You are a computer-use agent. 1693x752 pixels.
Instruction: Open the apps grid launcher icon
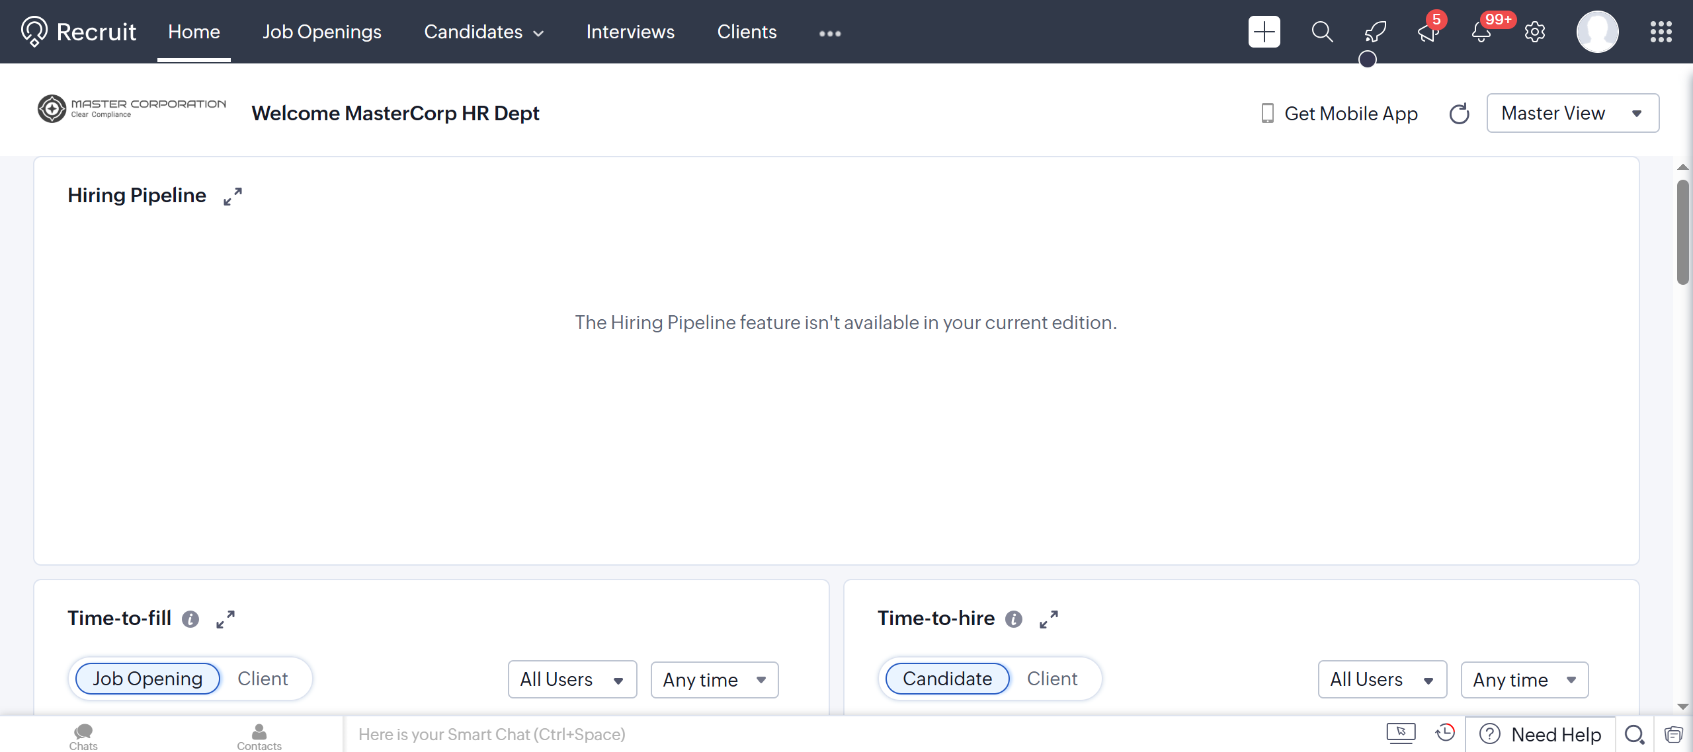tap(1661, 32)
